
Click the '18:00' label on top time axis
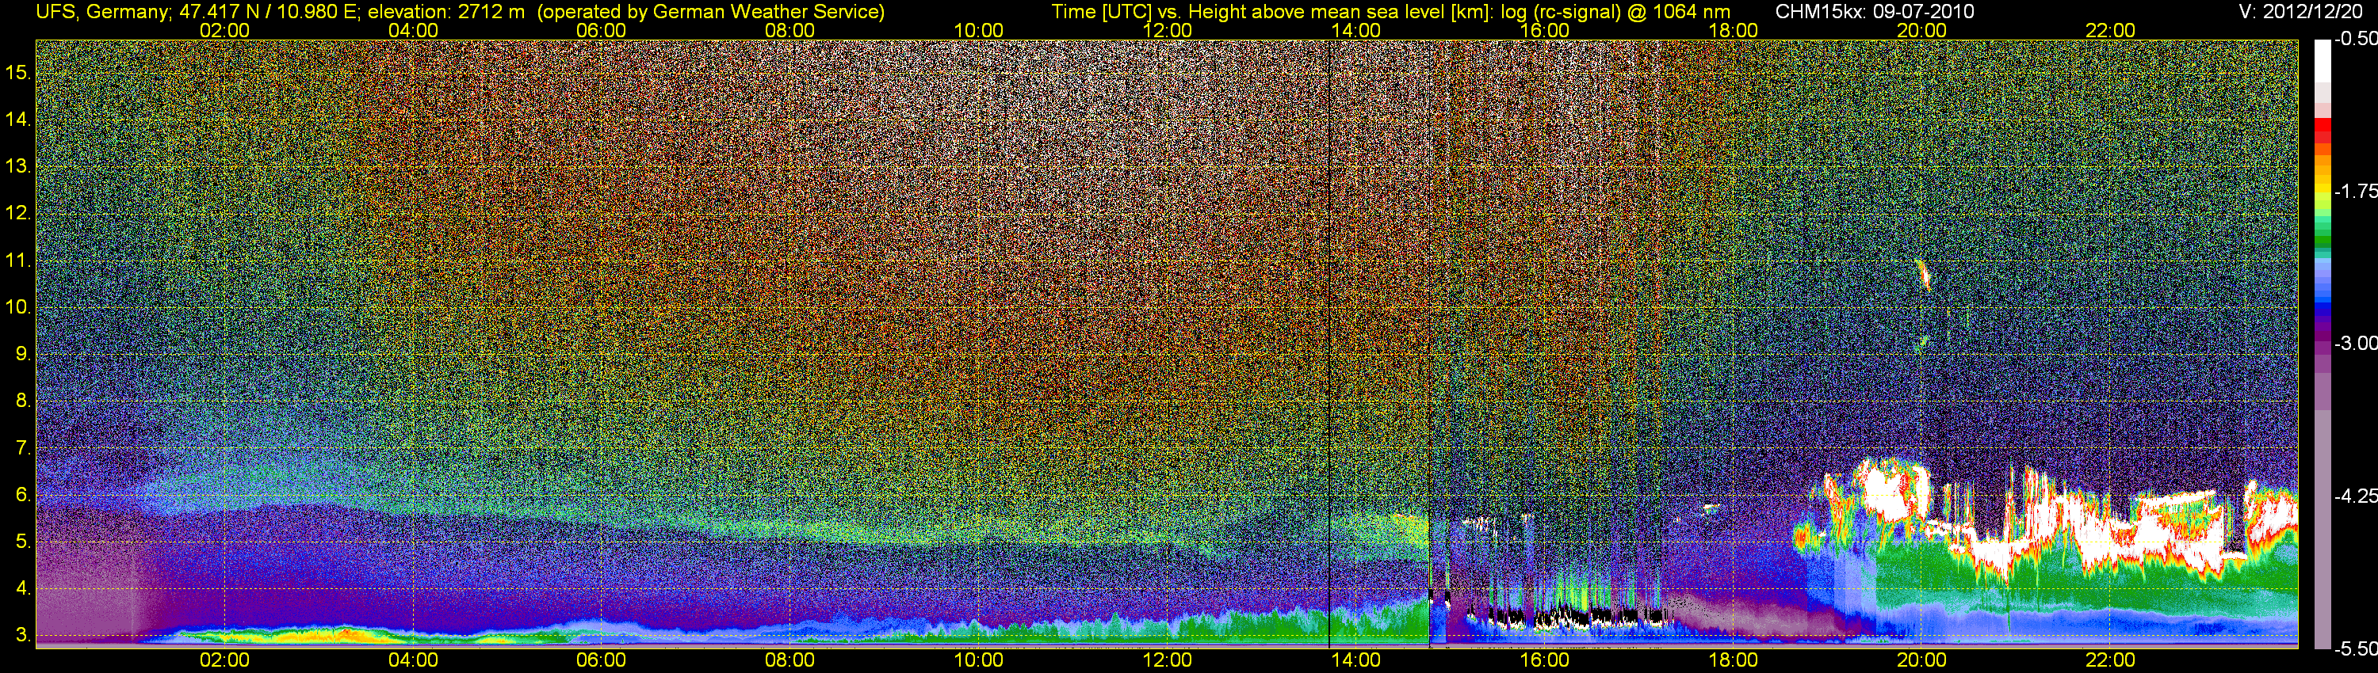1733,30
